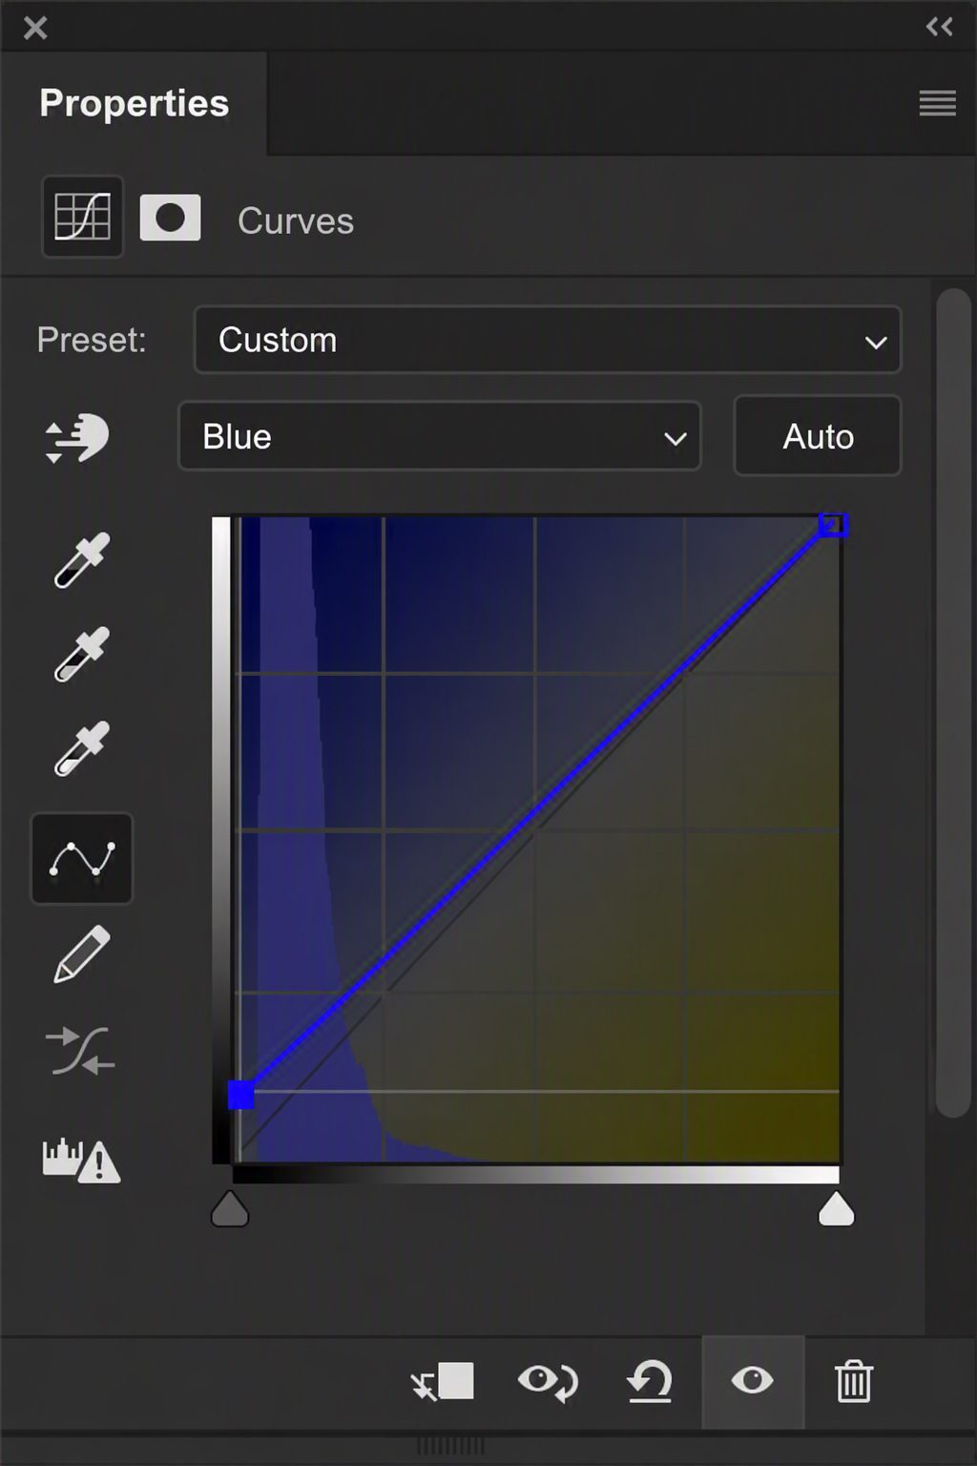Click the histogram recalculate warning icon

(x=81, y=1160)
